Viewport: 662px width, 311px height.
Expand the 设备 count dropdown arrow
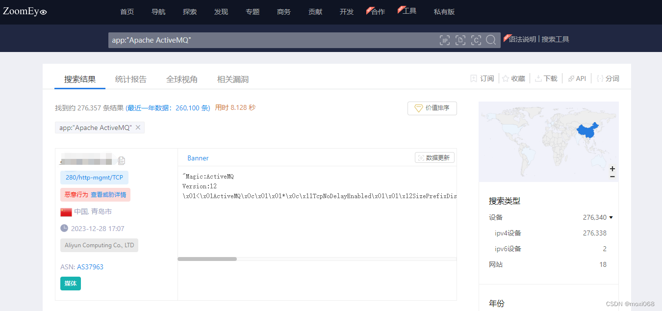(x=611, y=217)
